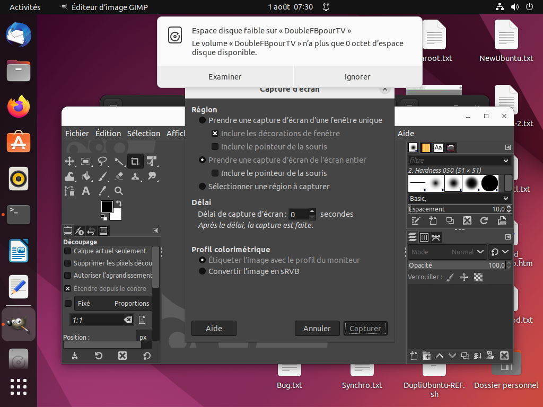The height and width of the screenshot is (407, 543).
Task: Select the Move tool
Action: point(69,161)
